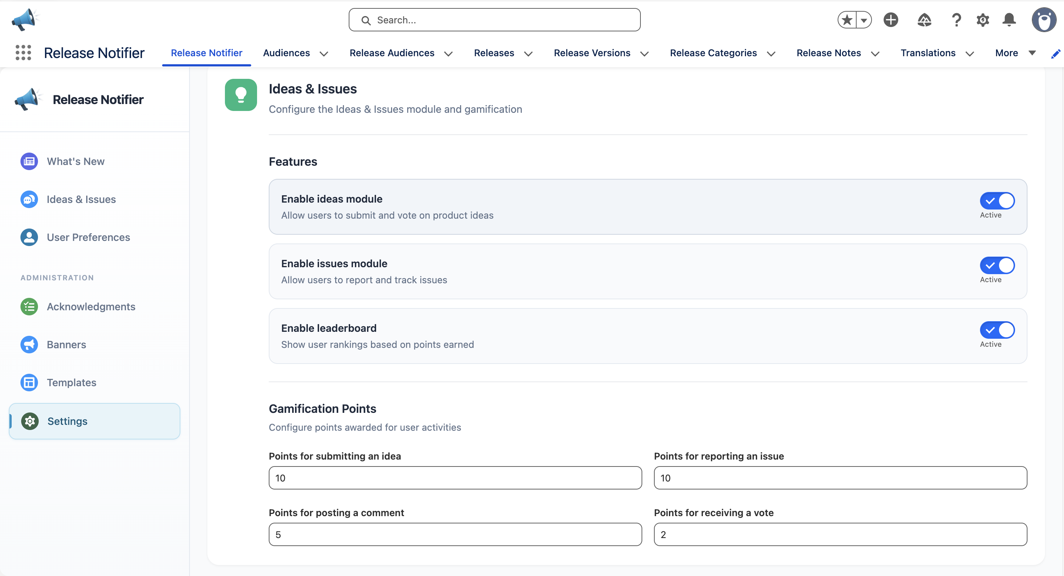The width and height of the screenshot is (1064, 576).
Task: Switch to the Release Notifier tab
Action: point(207,53)
